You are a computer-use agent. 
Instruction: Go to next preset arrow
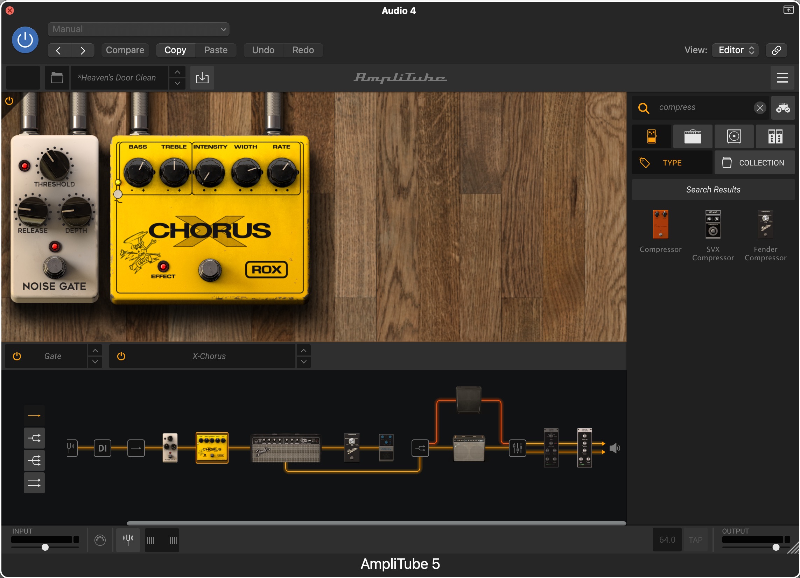tap(83, 50)
